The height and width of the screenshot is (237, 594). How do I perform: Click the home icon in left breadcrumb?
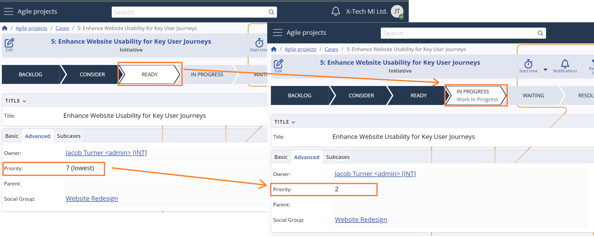(x=5, y=28)
